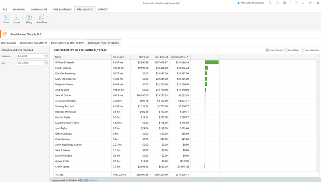The height and width of the screenshot is (182, 321).
Task: Click the green profit bar for William R Varade
Action: point(212,63)
